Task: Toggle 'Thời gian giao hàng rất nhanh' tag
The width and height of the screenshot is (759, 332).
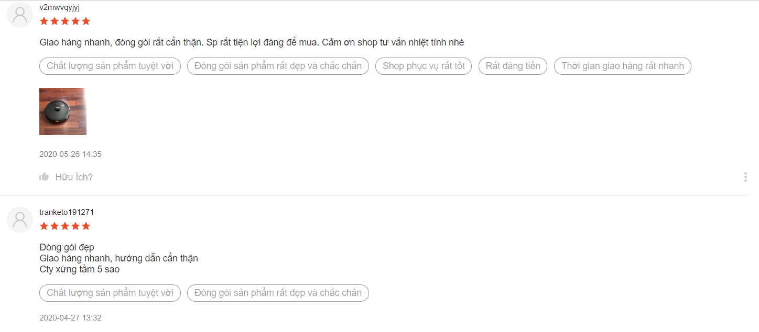Action: pos(622,66)
